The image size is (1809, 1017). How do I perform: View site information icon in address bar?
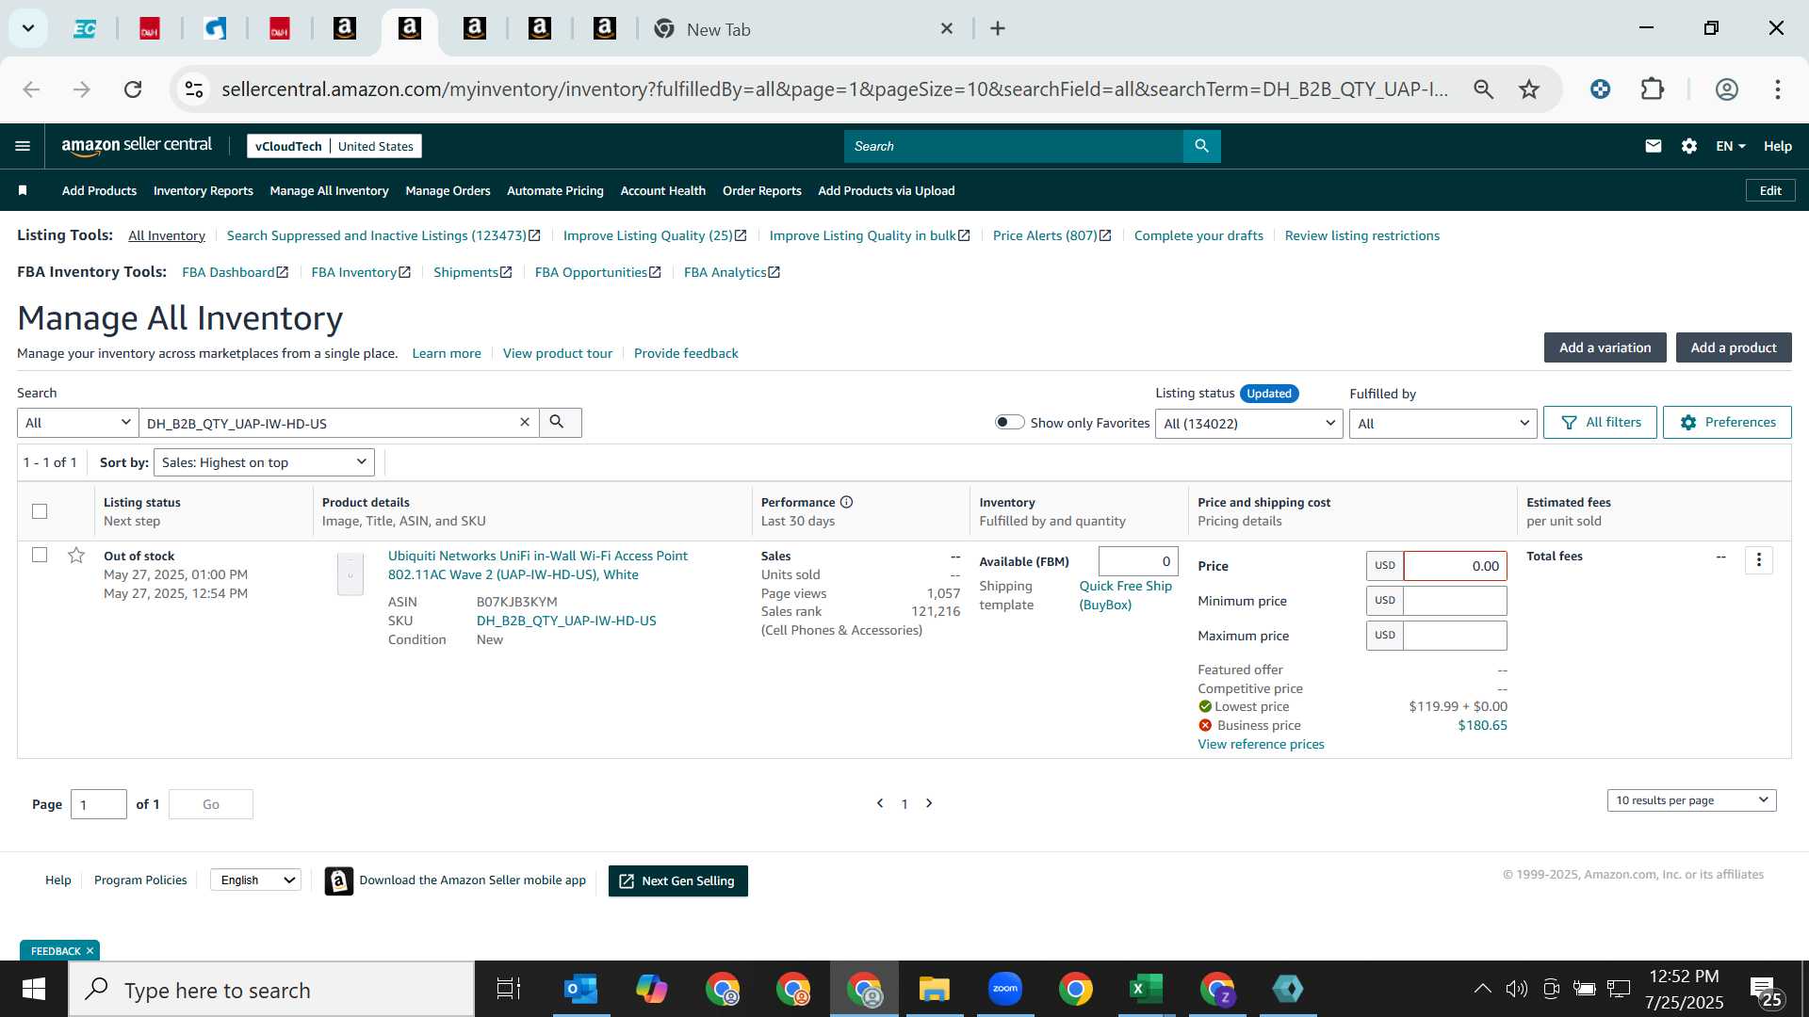click(194, 89)
